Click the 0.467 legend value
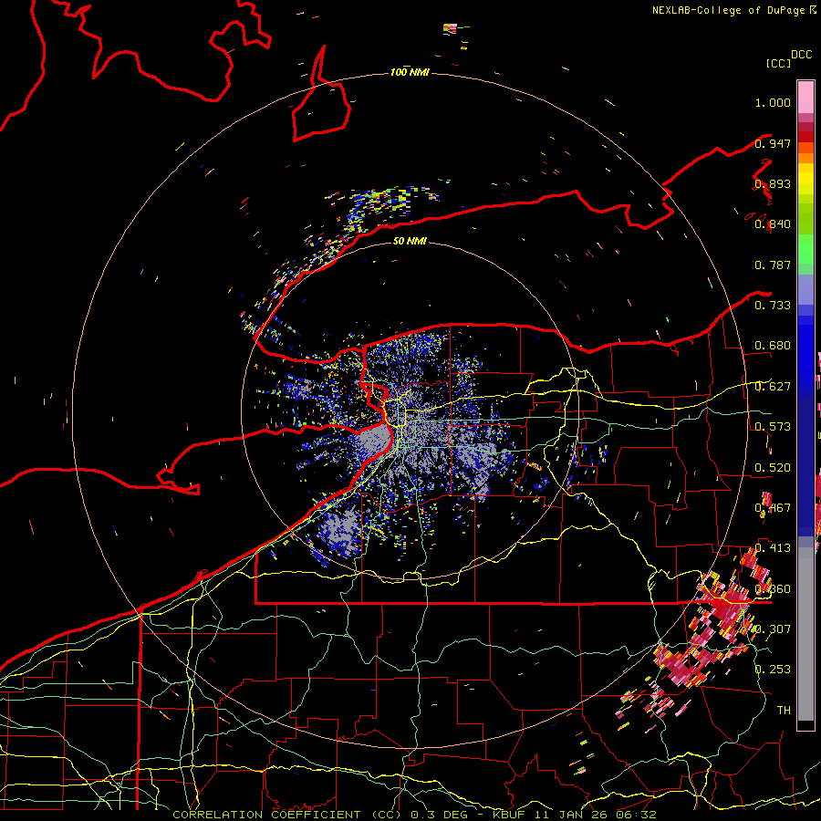The width and height of the screenshot is (821, 821). coord(773,508)
